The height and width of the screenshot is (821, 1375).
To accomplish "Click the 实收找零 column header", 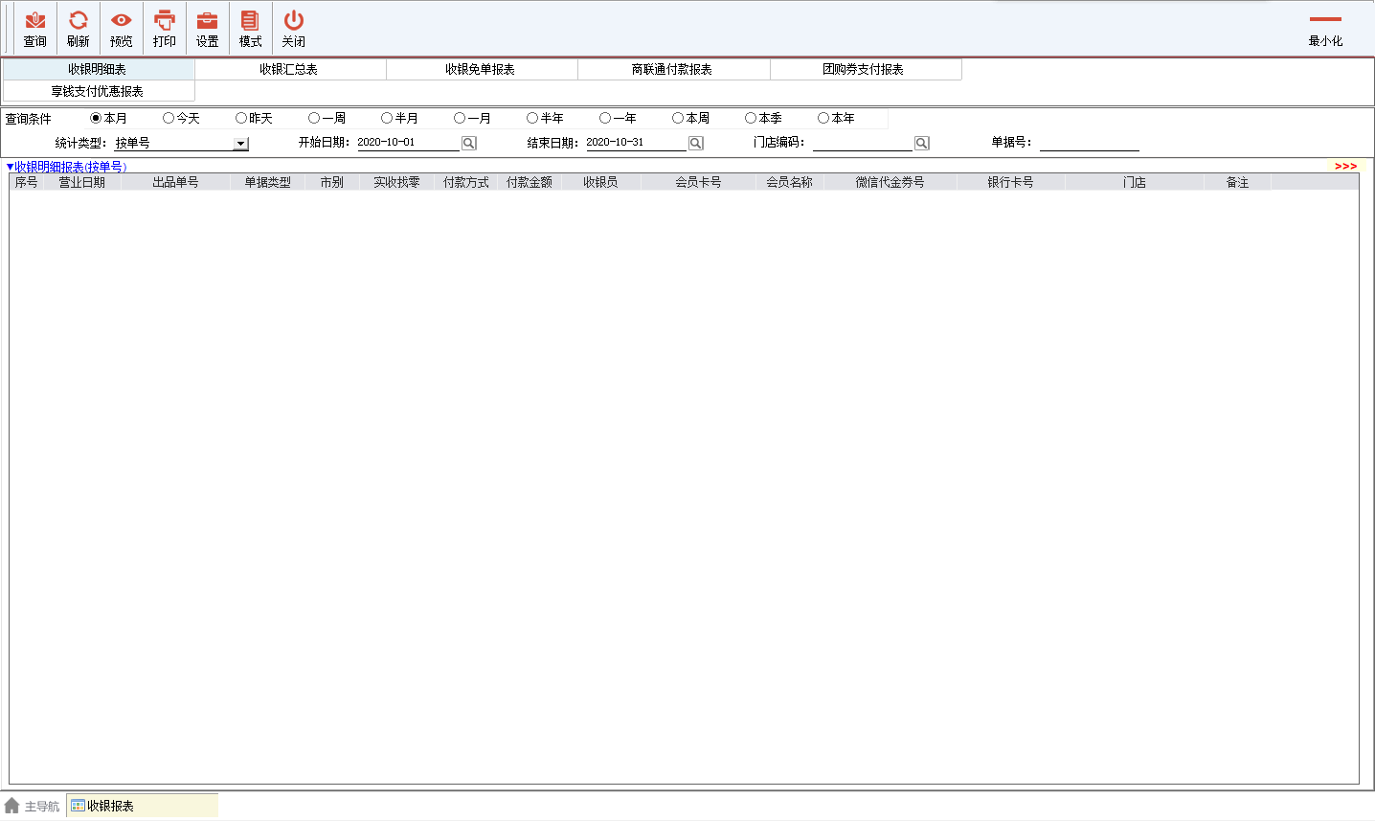I will pyautogui.click(x=396, y=182).
